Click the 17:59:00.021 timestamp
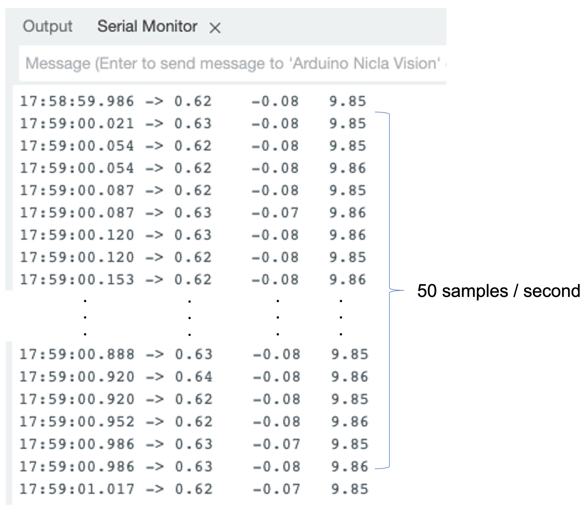The height and width of the screenshot is (511, 586). (77, 124)
